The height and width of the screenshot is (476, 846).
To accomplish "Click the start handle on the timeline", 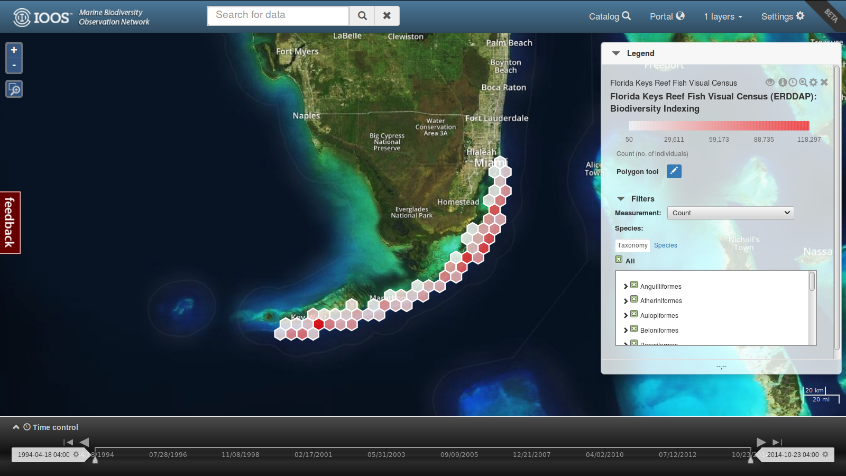I will (x=95, y=460).
